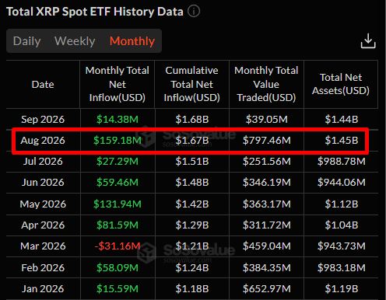This screenshot has height=300, width=386.
Task: Click Cumulative Total Net Inflow header
Action: point(192,84)
